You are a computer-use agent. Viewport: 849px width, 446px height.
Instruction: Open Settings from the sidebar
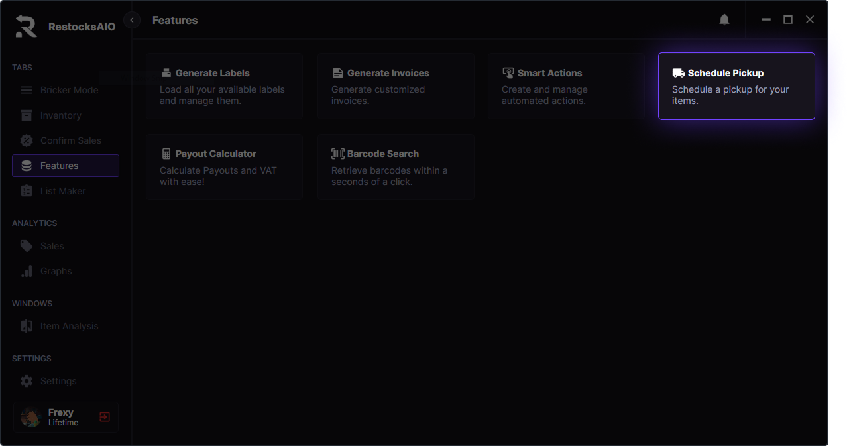tap(58, 381)
